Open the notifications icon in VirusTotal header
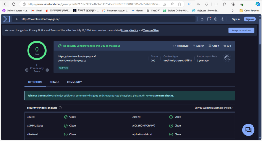 coord(209,19)
